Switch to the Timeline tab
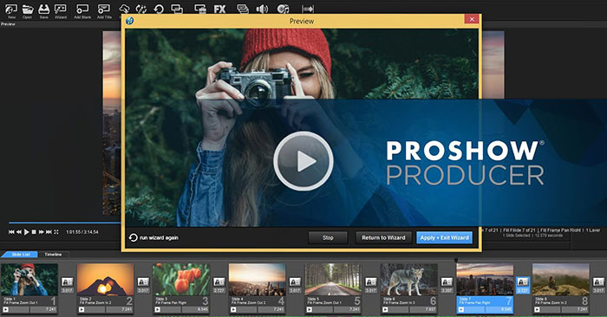Screen dimensions: 607x317 [x=53, y=255]
